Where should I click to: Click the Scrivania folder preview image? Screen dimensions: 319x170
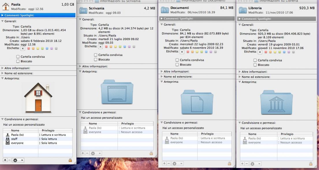point(117,92)
